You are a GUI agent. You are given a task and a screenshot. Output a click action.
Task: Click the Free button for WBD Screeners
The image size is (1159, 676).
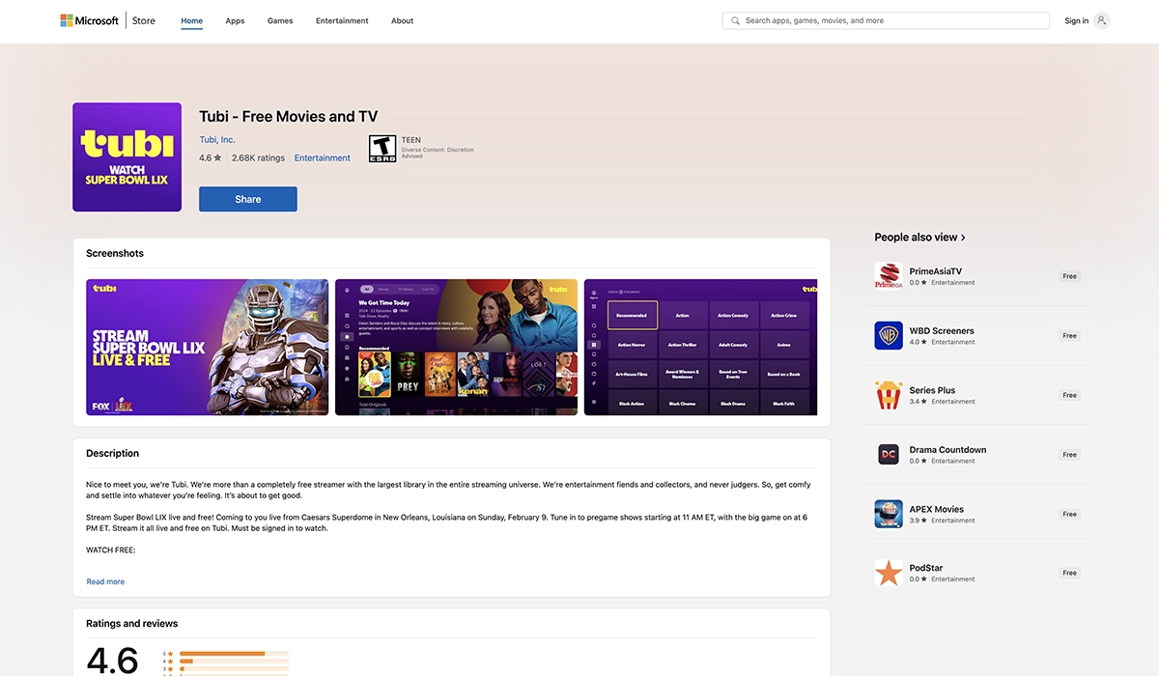click(x=1069, y=336)
